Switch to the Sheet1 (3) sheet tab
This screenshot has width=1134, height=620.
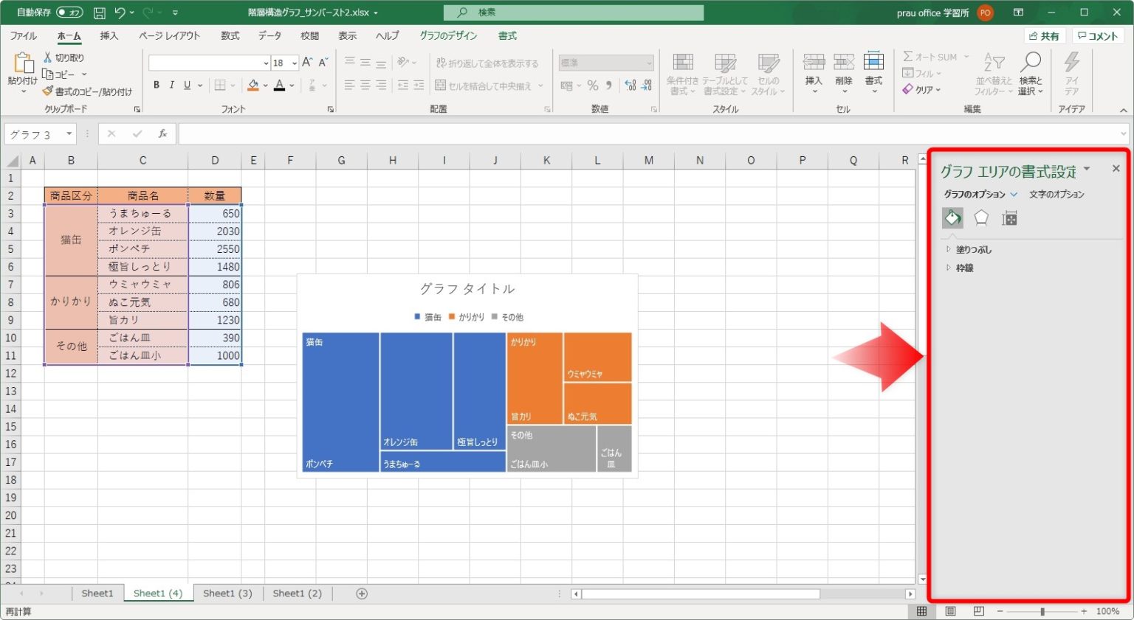[x=227, y=593]
